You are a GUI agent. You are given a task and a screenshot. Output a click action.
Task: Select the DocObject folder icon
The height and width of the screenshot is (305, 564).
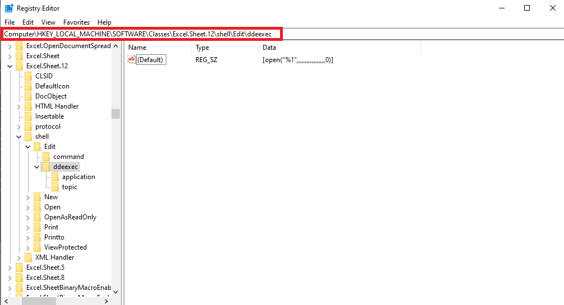29,96
